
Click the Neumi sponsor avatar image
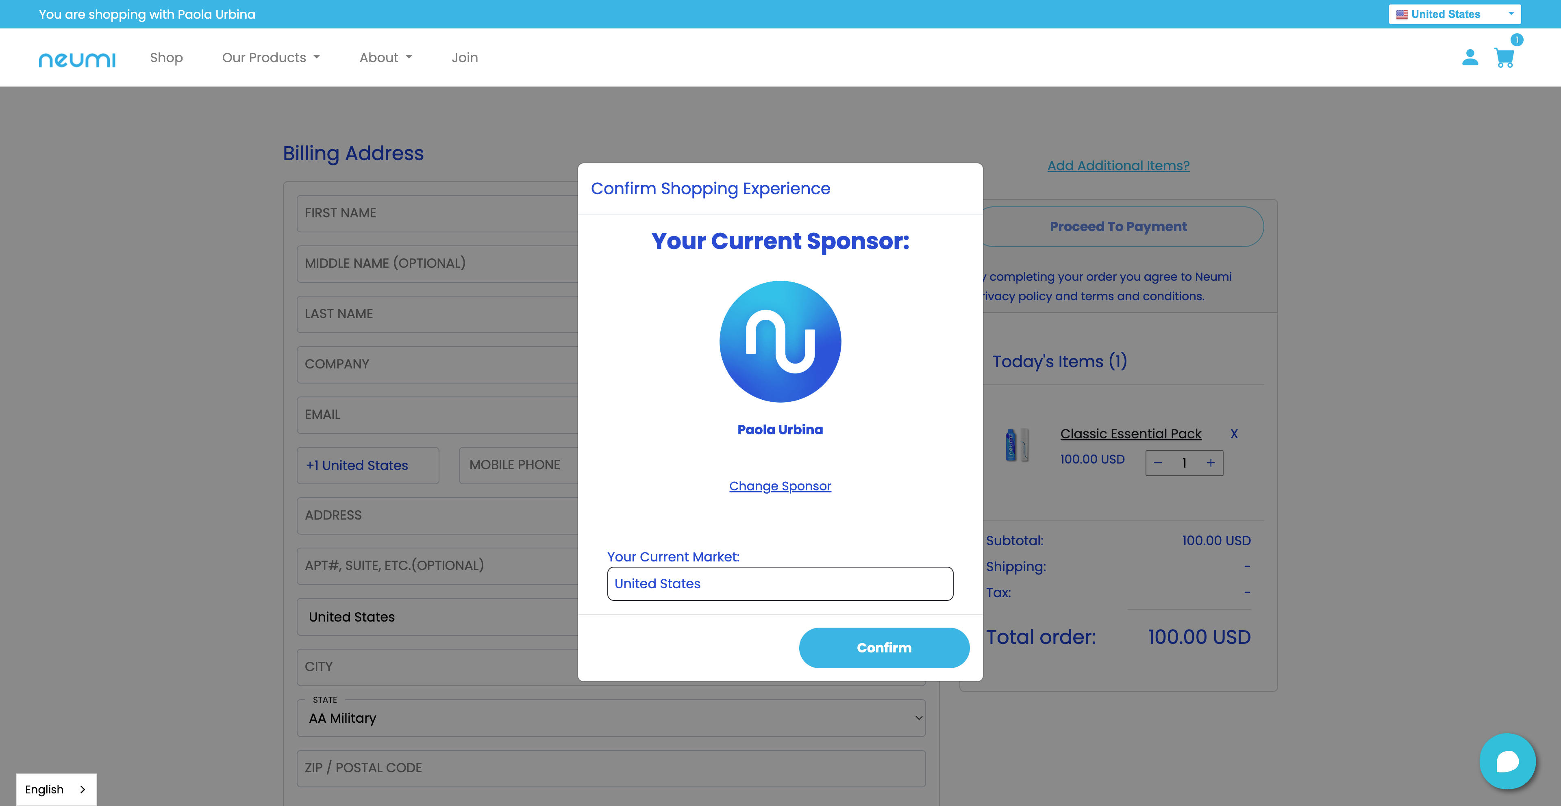[x=780, y=341]
